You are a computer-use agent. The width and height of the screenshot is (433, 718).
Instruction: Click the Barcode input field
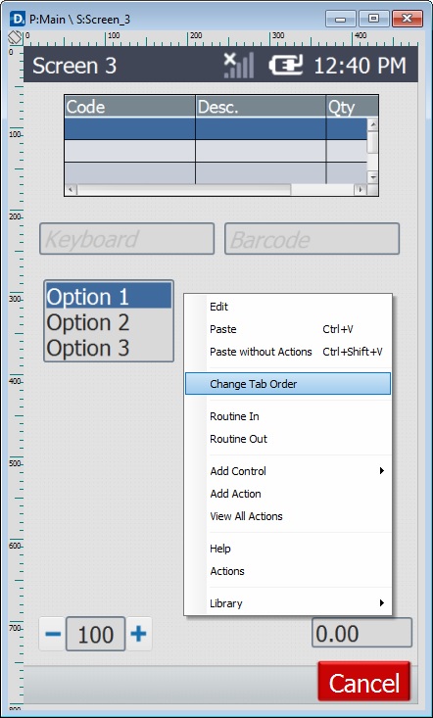[x=313, y=239]
